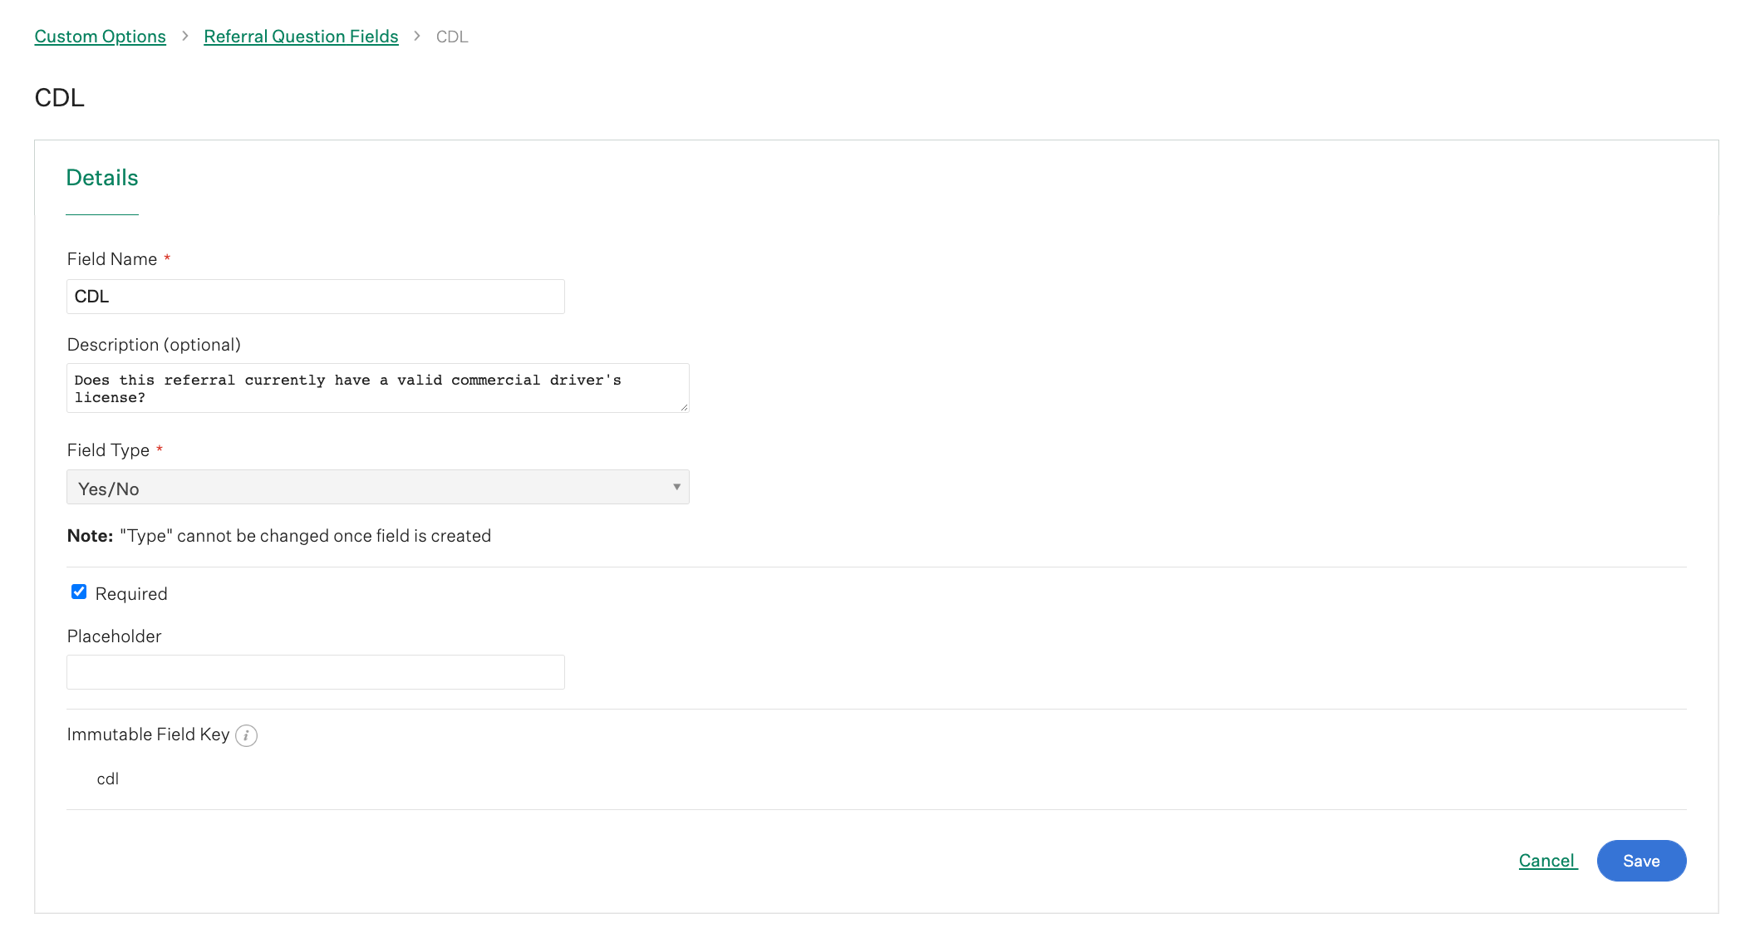Click the Placeholder input field

pyautogui.click(x=317, y=672)
